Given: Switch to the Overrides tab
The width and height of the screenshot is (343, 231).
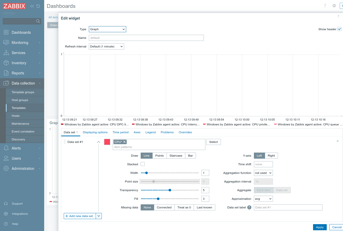Looking at the screenshot, I should pyautogui.click(x=185, y=132).
